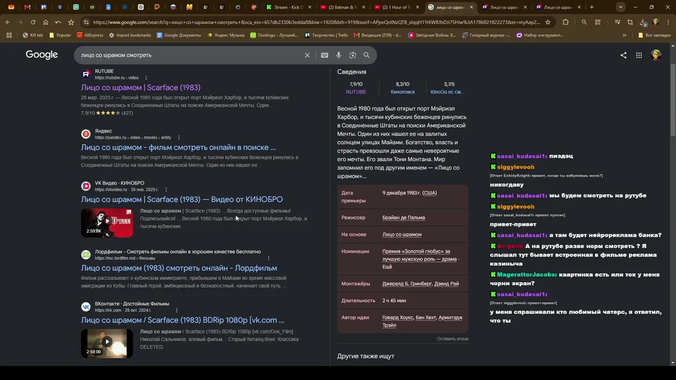Open the Google account avatar
This screenshot has height=380, width=676.
pyautogui.click(x=656, y=55)
